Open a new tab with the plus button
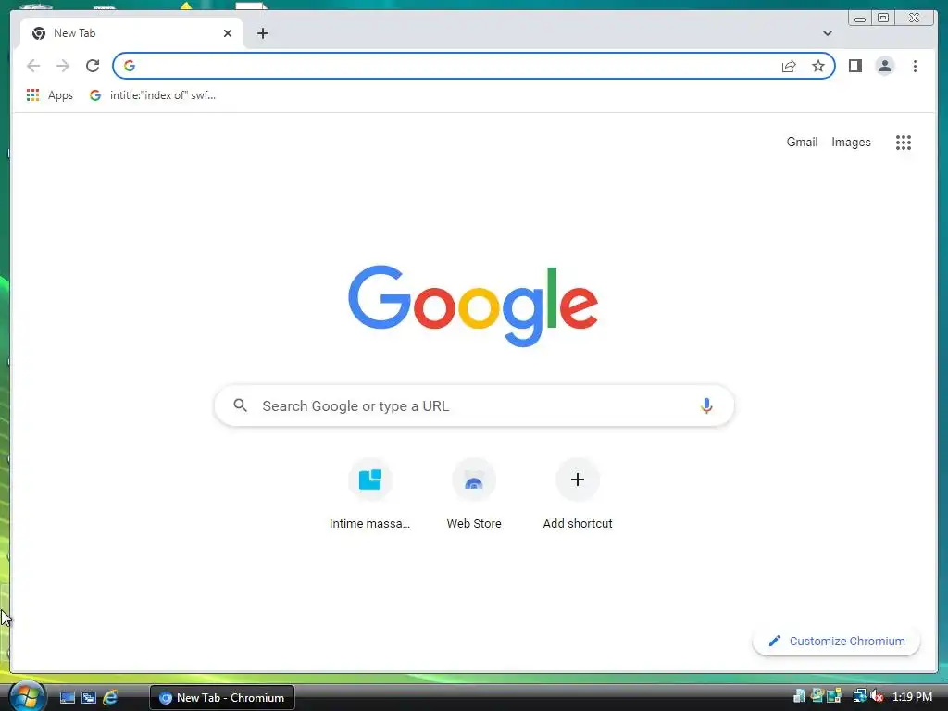The image size is (948, 711). tap(262, 33)
